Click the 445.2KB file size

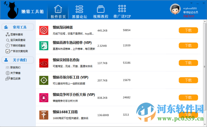point(102,31)
